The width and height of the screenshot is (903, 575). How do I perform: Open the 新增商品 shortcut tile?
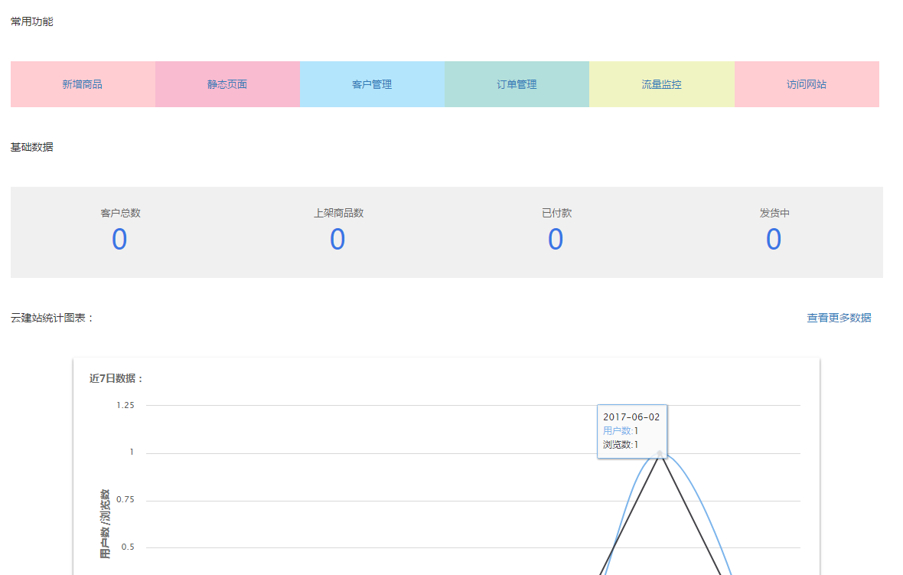pyautogui.click(x=83, y=84)
